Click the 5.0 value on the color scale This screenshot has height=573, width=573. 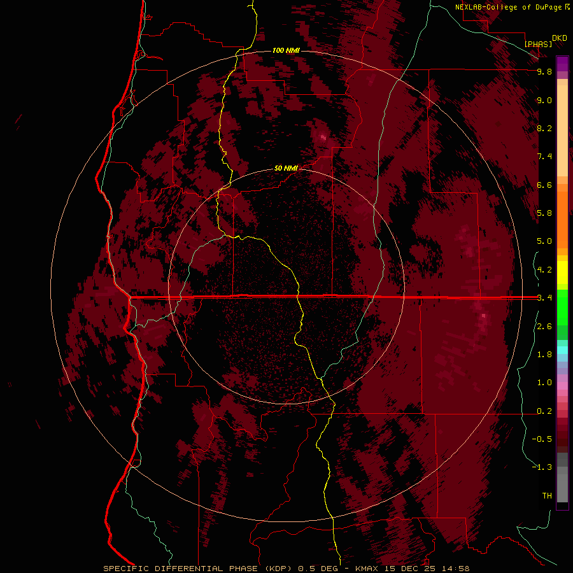pyautogui.click(x=544, y=241)
